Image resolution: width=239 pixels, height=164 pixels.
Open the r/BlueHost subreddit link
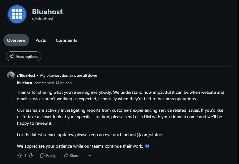pyautogui.click(x=26, y=75)
